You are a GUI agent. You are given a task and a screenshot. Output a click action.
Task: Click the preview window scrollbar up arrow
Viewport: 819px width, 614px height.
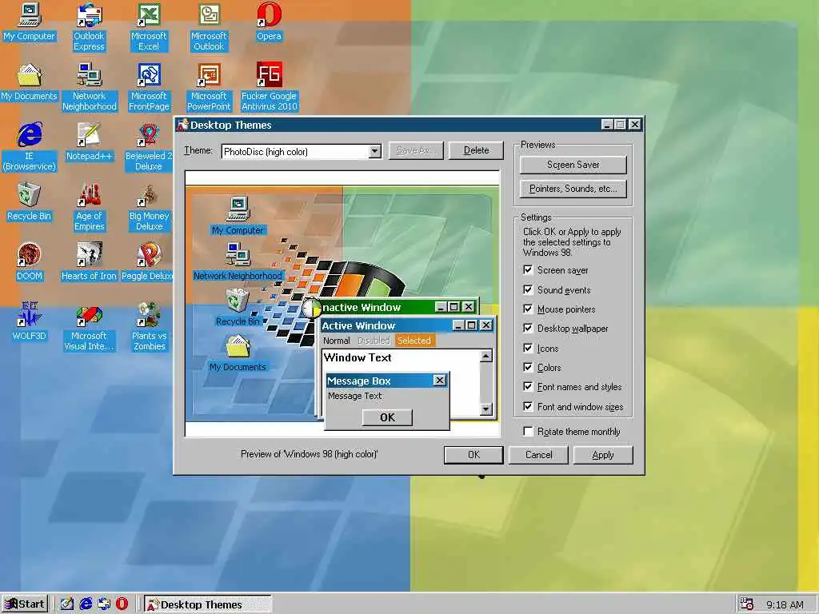[x=485, y=356]
